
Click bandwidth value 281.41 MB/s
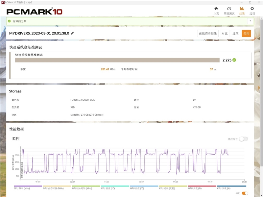[108, 69]
